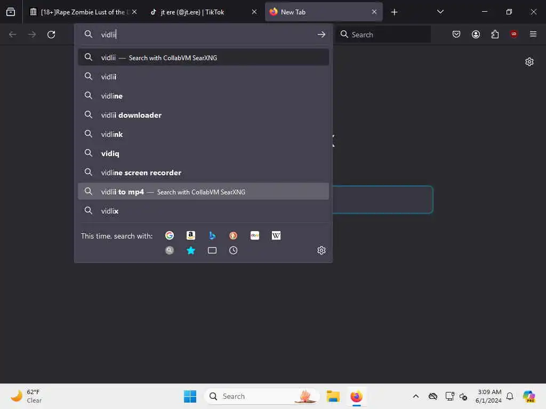Search this time with Google icon
The image size is (546, 409).
tap(169, 235)
